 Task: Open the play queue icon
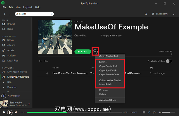pos(143,112)
